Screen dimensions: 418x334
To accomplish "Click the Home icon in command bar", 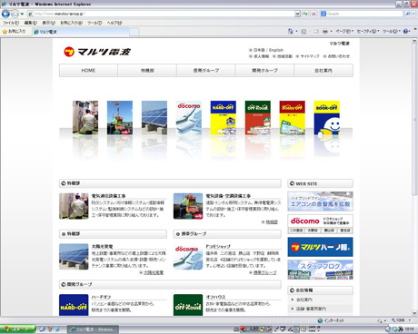I will (x=291, y=31).
